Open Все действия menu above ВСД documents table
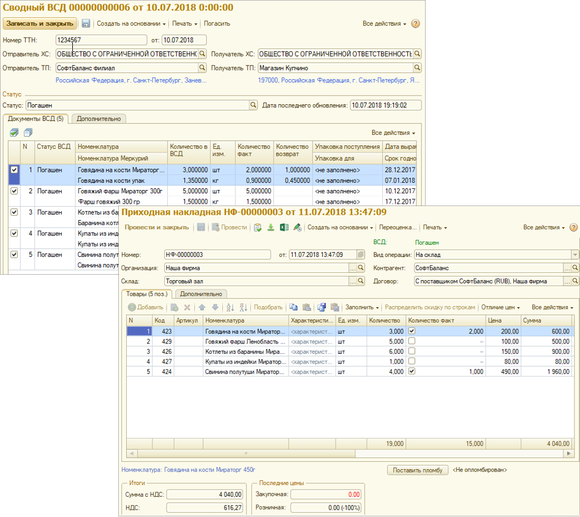Screen dimensions: 580x517 click(x=393, y=132)
